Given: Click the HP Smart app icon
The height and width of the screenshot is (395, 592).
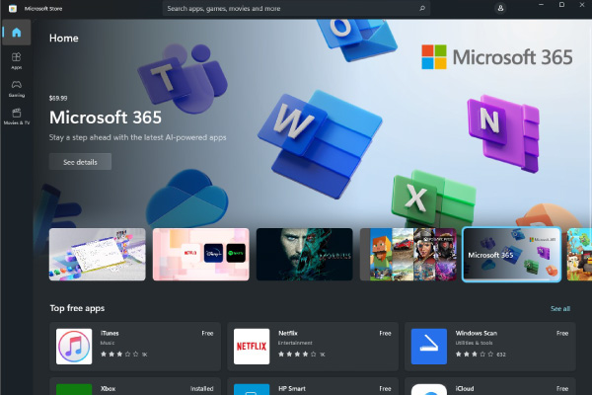Looking at the screenshot, I should point(252,389).
